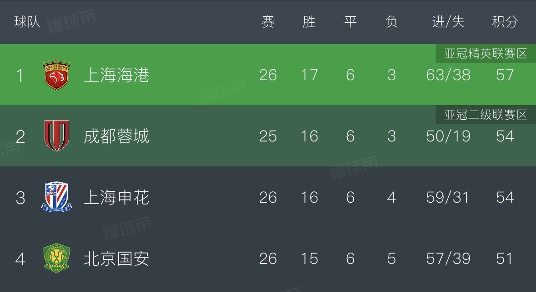Select the 北京国安 team name
The height and width of the screenshot is (292, 536).
[x=116, y=258]
